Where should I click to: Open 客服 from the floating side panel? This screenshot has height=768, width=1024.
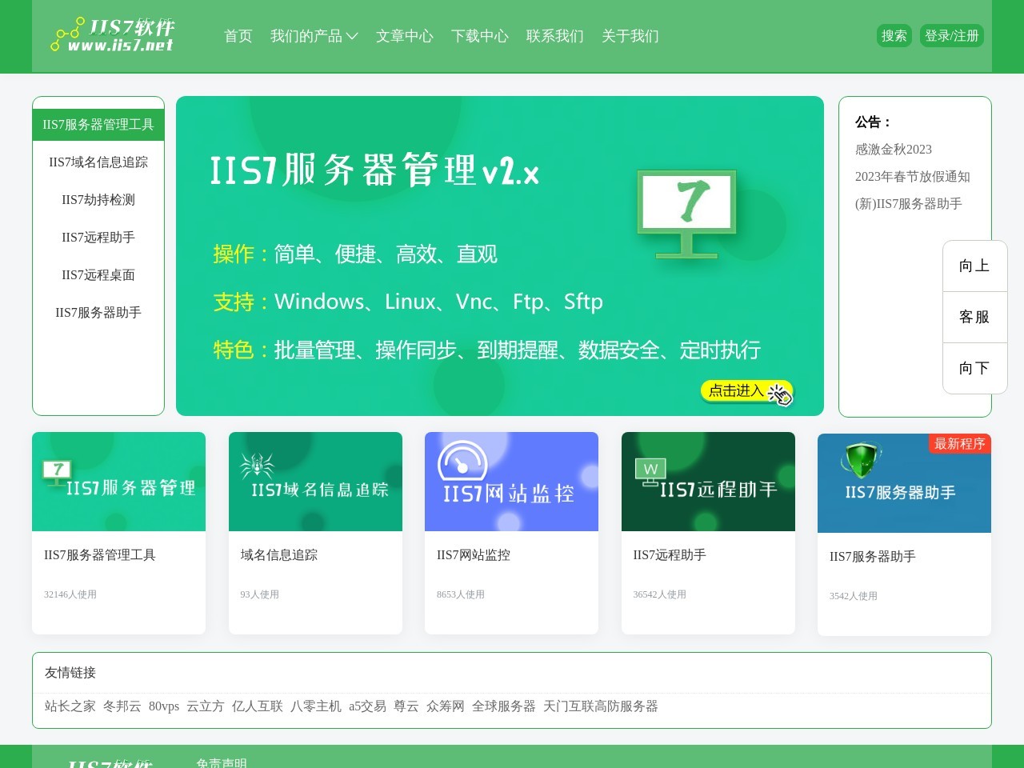(974, 317)
